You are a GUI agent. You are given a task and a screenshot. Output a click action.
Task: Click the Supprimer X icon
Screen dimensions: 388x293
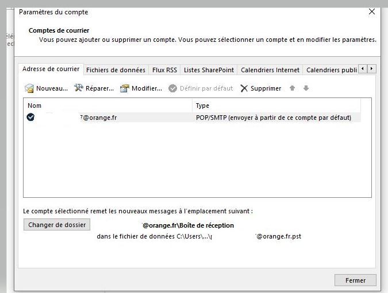244,88
